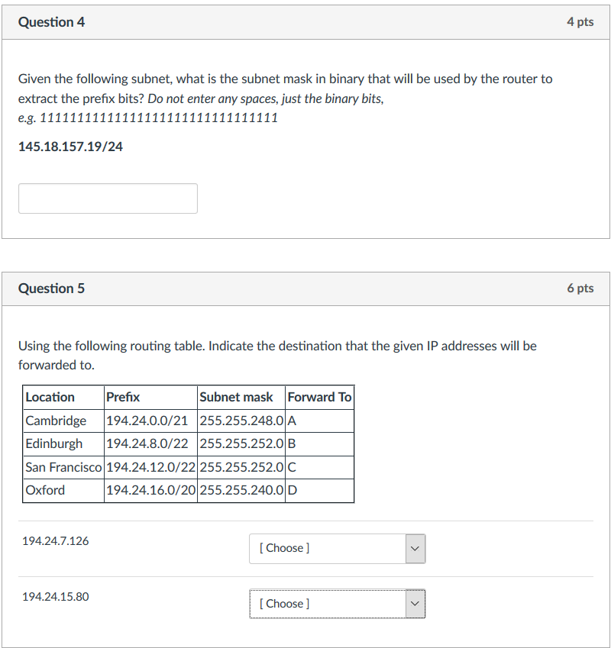Click the Edinburgh table cell
This screenshot has height=648, width=611.
63,444
